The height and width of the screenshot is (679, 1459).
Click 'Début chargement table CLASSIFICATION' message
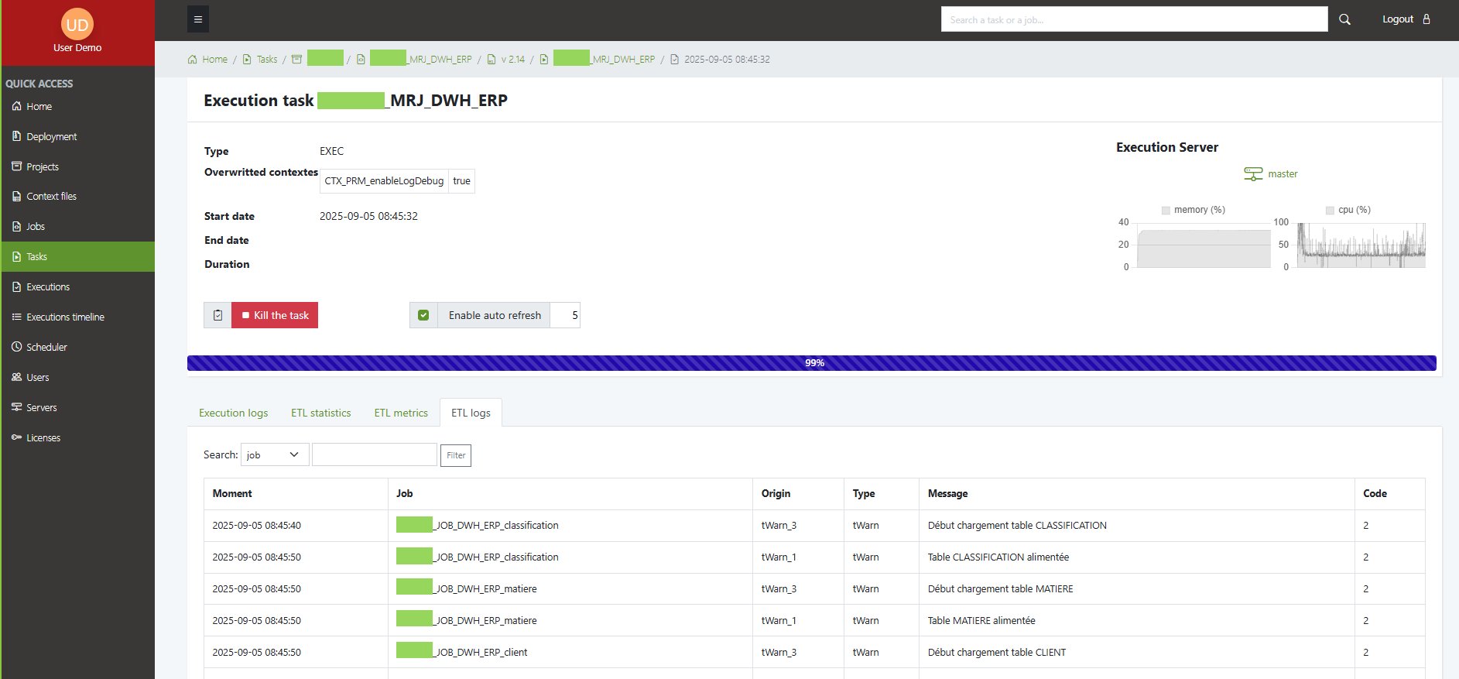point(1017,525)
